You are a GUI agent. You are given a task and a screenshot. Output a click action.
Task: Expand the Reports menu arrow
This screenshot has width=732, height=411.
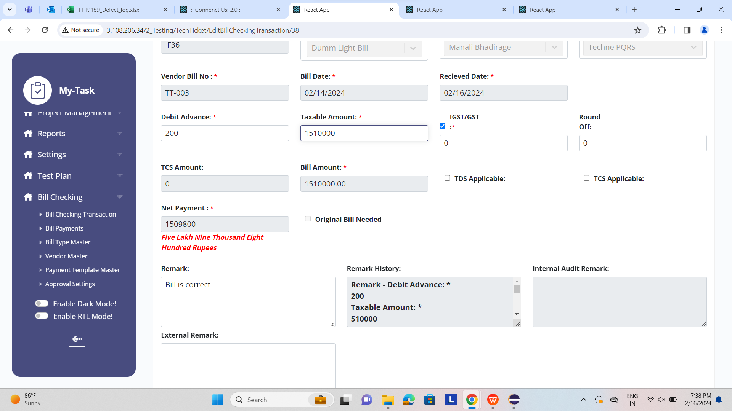(x=119, y=133)
